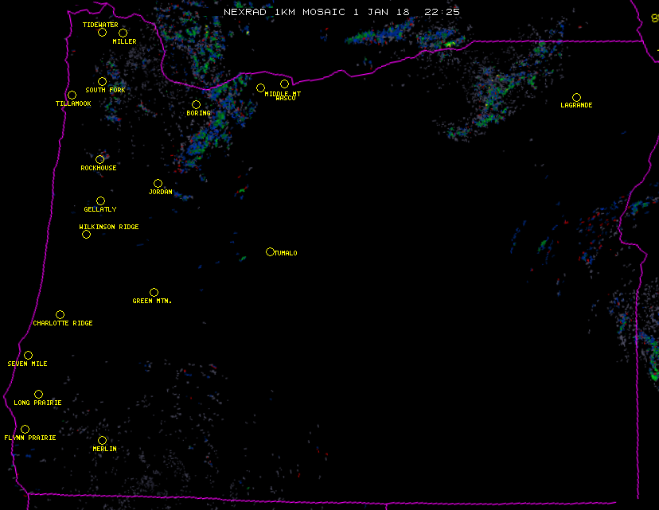Image resolution: width=659 pixels, height=510 pixels.
Task: Pick the Long Prairie station marker
Action: [x=38, y=394]
